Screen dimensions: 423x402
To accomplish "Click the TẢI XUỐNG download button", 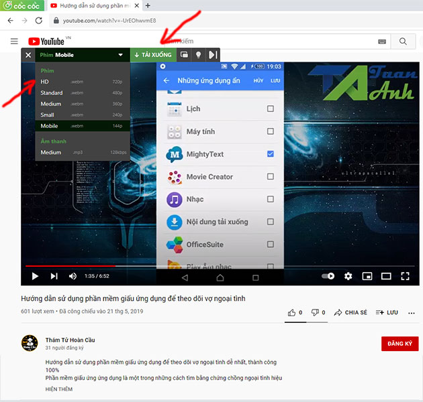I will click(153, 55).
